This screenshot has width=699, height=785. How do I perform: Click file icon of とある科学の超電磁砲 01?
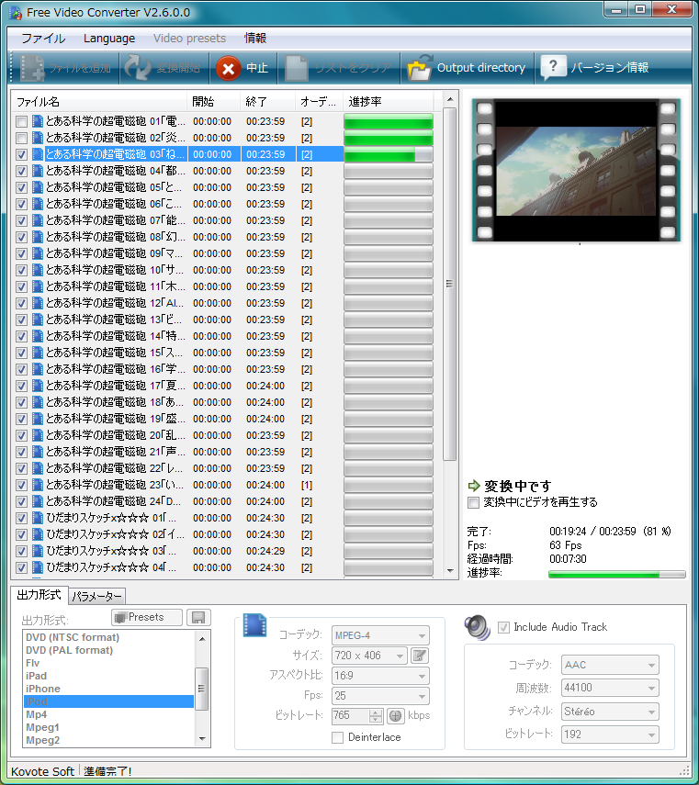click(x=38, y=121)
